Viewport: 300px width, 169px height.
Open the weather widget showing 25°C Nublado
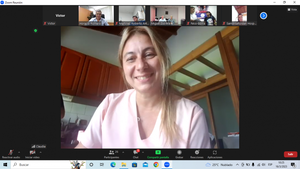tap(219, 165)
